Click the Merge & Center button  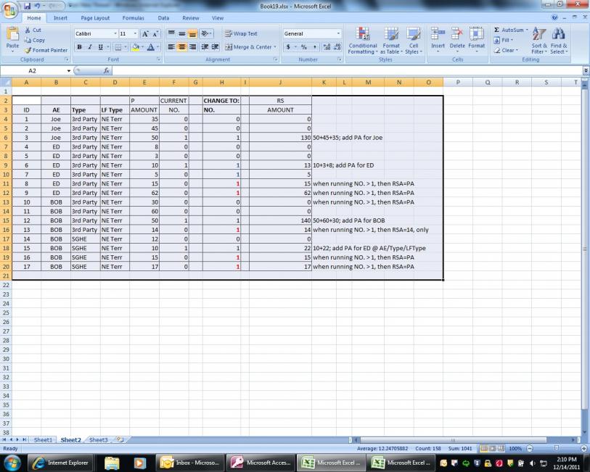[x=250, y=46]
